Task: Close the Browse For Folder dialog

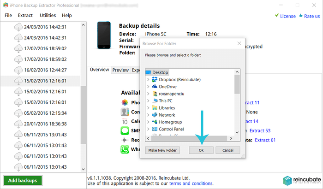Action: pos(239,43)
